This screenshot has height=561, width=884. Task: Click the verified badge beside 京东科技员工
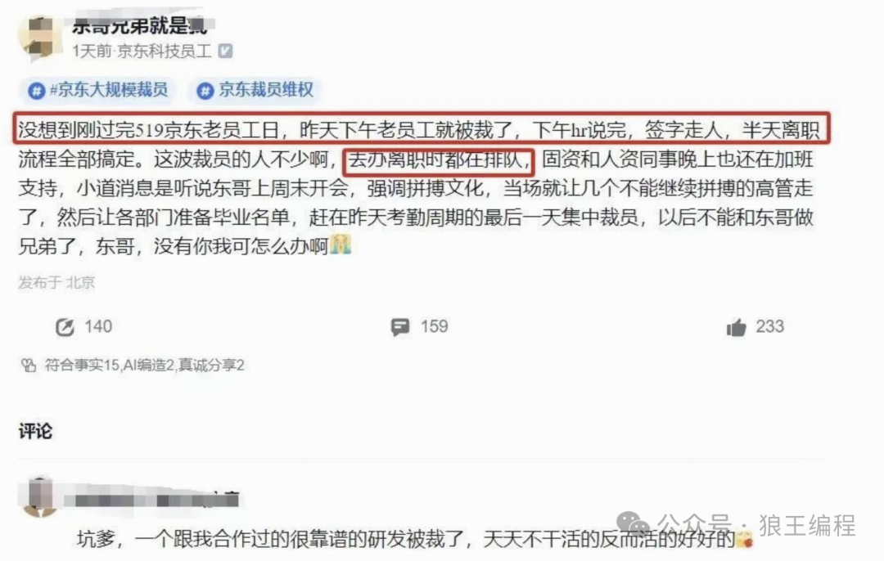tap(225, 52)
